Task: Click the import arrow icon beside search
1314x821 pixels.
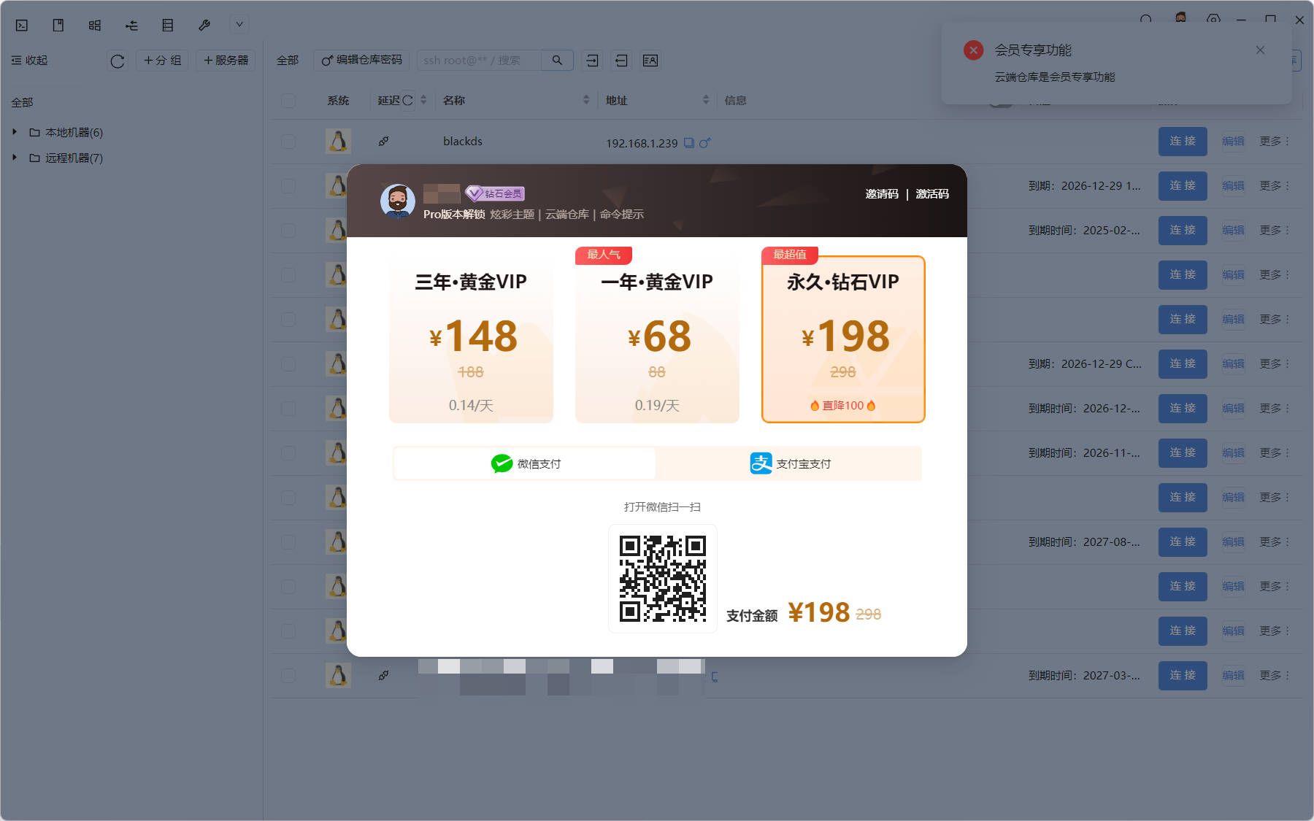Action: (592, 61)
